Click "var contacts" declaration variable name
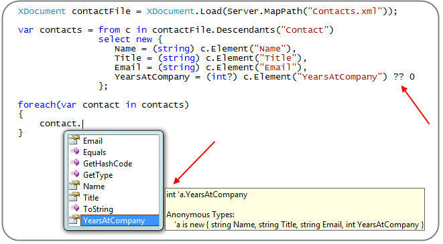The height and width of the screenshot is (244, 443). pos(61,30)
